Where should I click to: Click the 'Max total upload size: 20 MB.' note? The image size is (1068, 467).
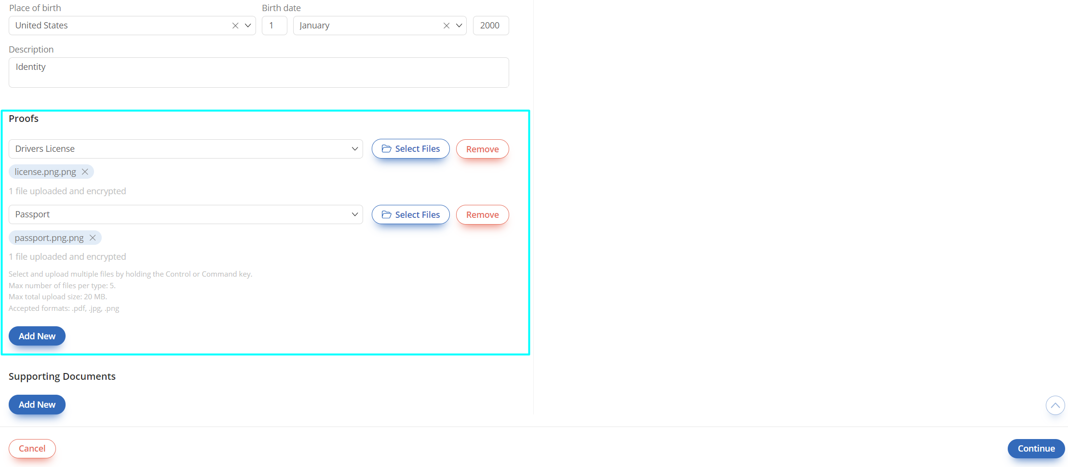[x=58, y=297]
